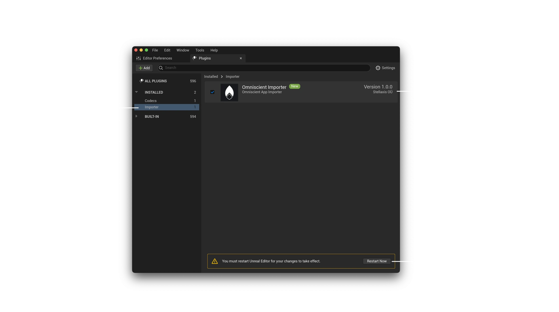Open plugin Settings

(x=385, y=68)
